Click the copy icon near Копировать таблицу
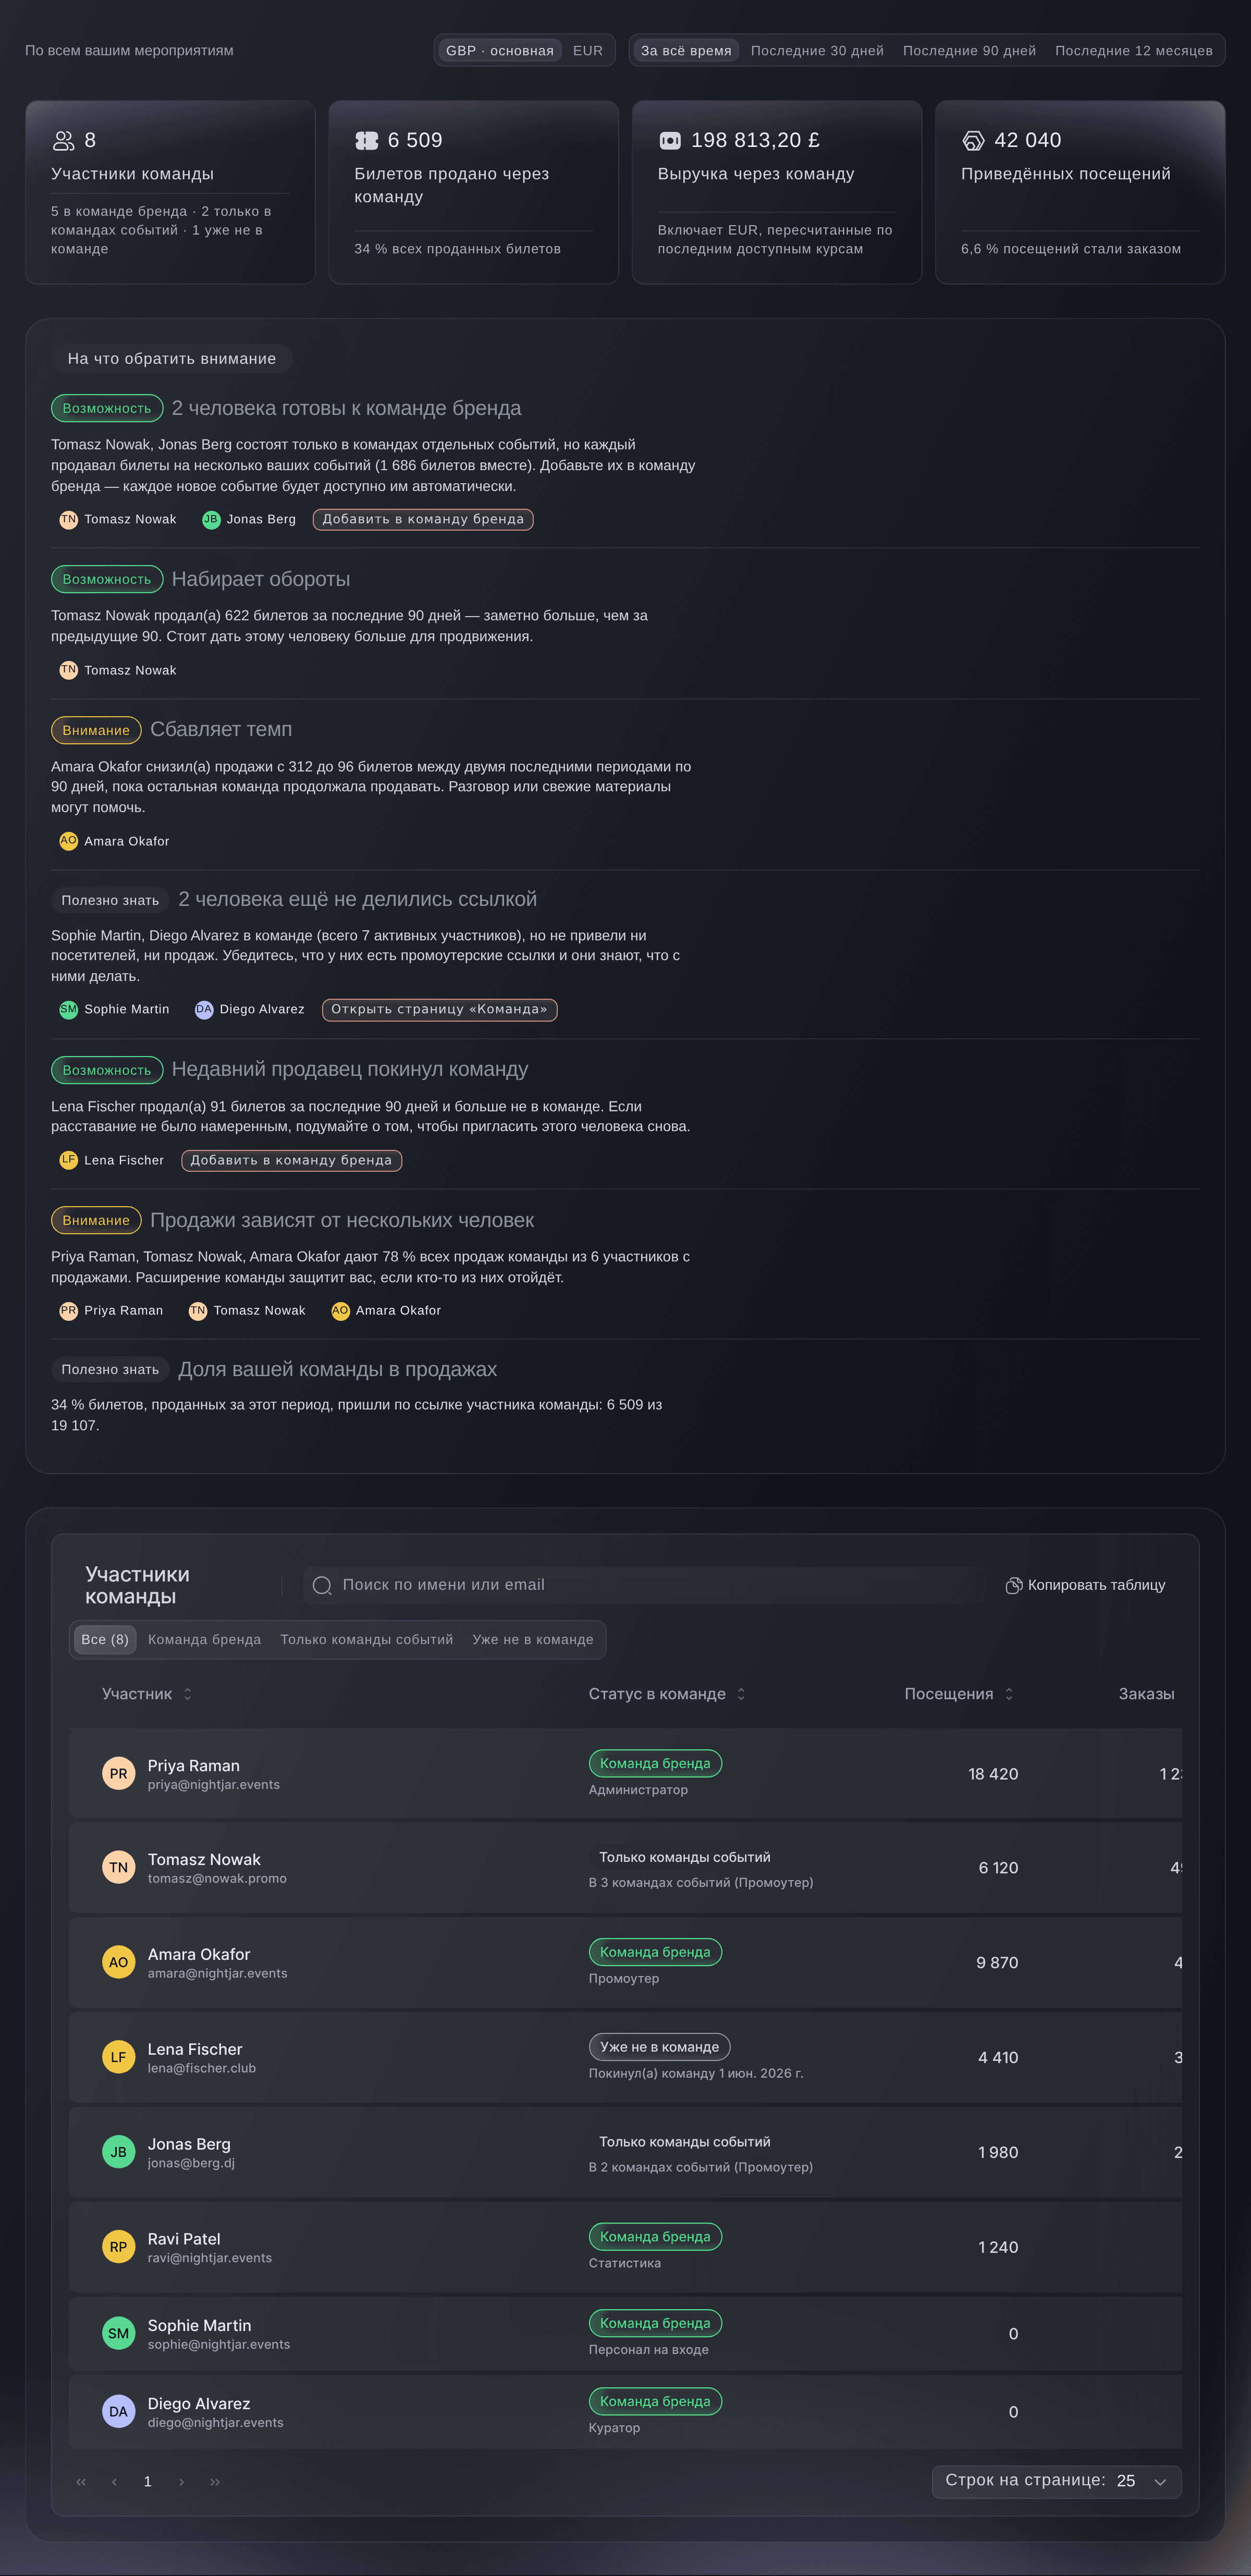1251x2576 pixels. click(x=1013, y=1586)
